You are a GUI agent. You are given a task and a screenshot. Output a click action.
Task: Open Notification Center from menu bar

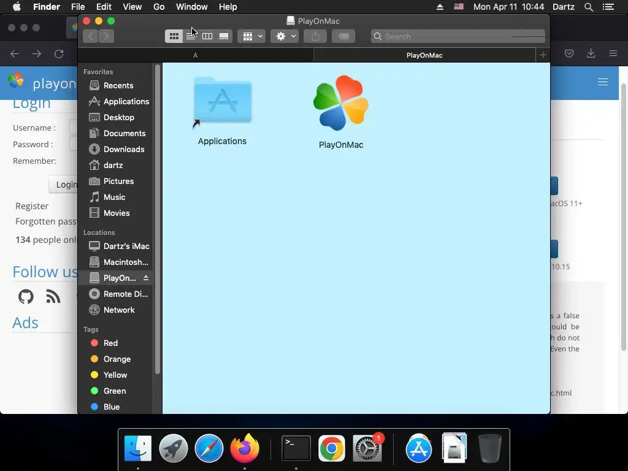pyautogui.click(x=608, y=7)
